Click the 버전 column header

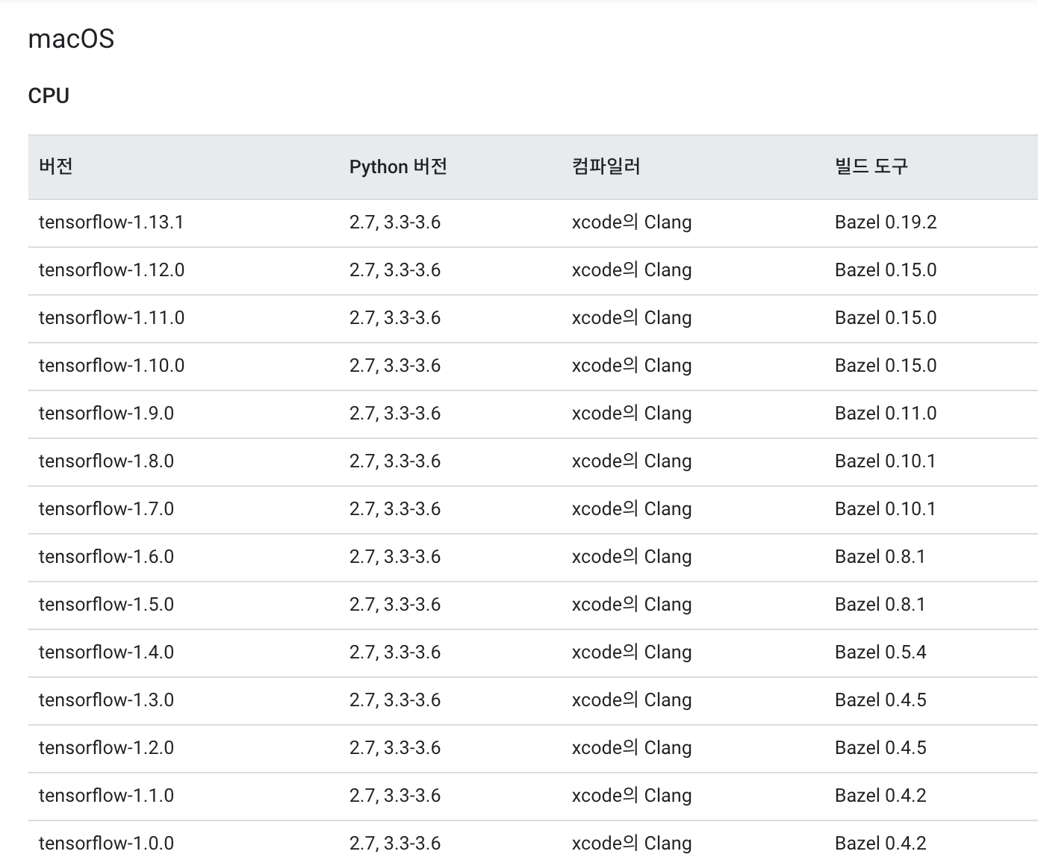(56, 166)
